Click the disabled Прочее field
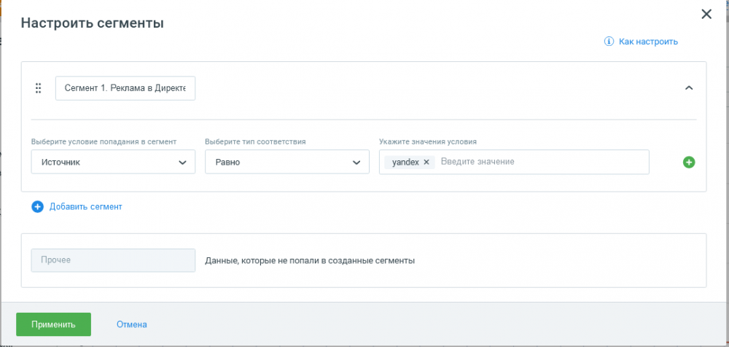This screenshot has height=347, width=729. coord(113,260)
